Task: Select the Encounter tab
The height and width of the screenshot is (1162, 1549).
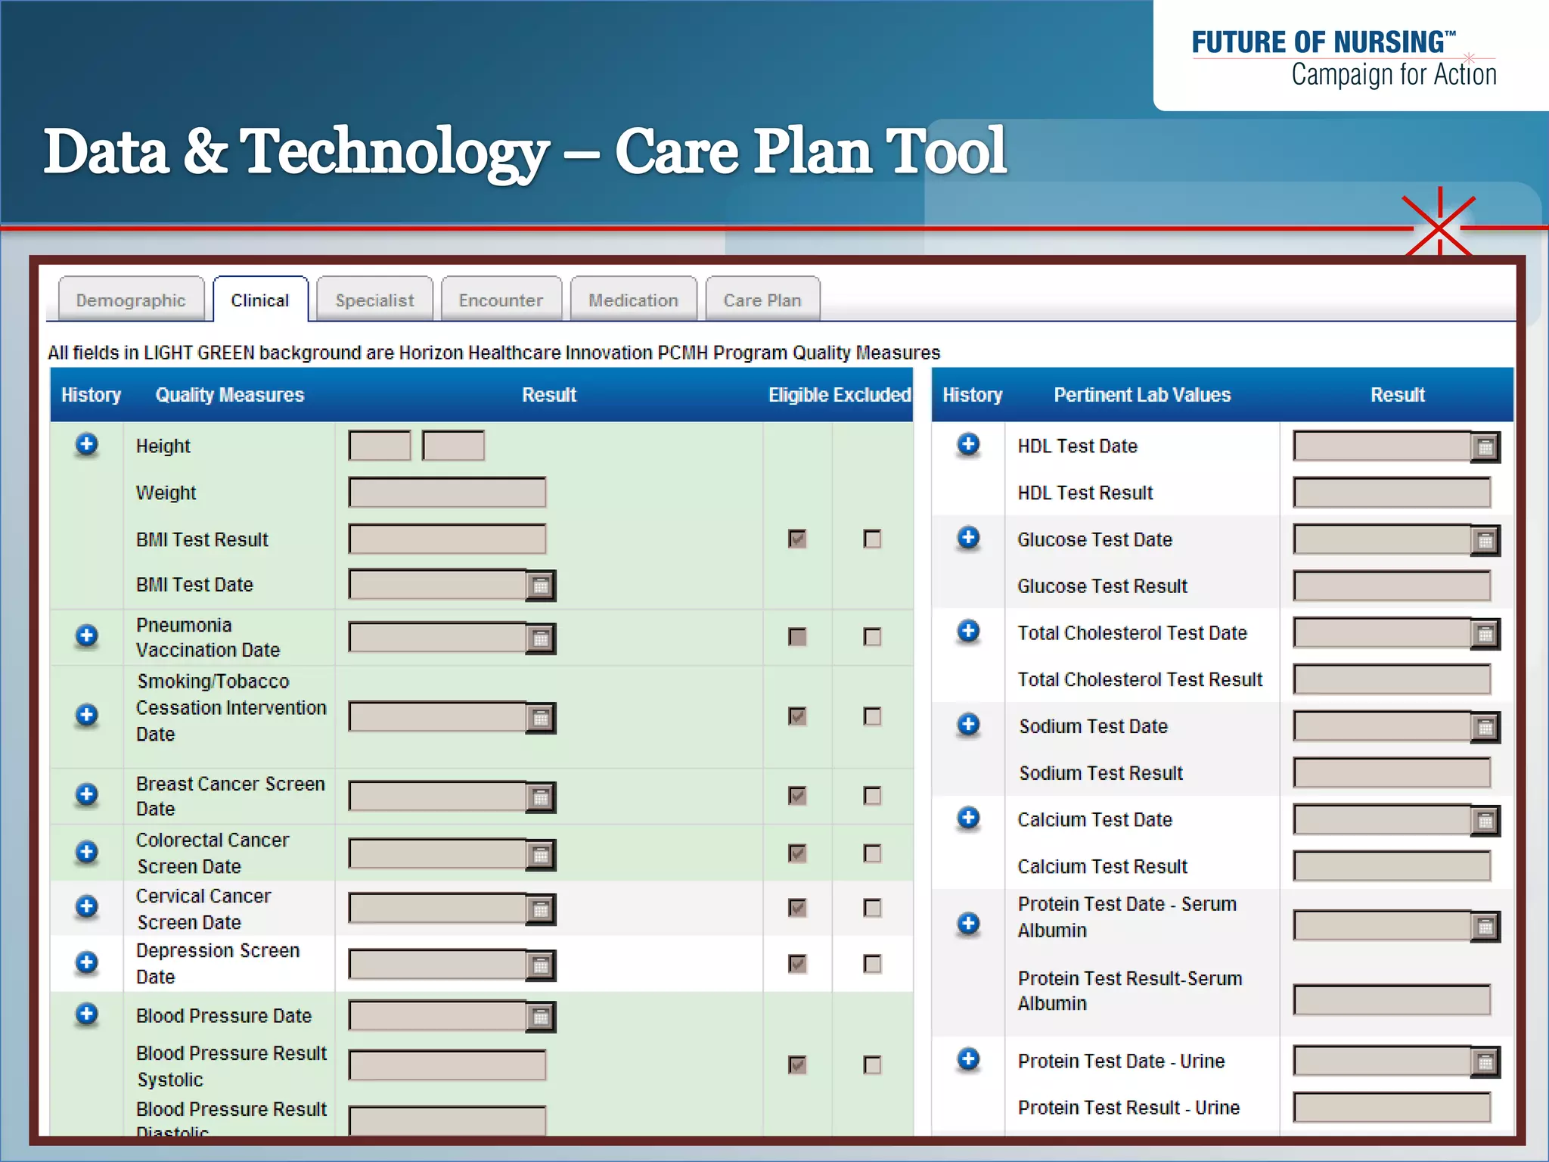Action: [501, 300]
